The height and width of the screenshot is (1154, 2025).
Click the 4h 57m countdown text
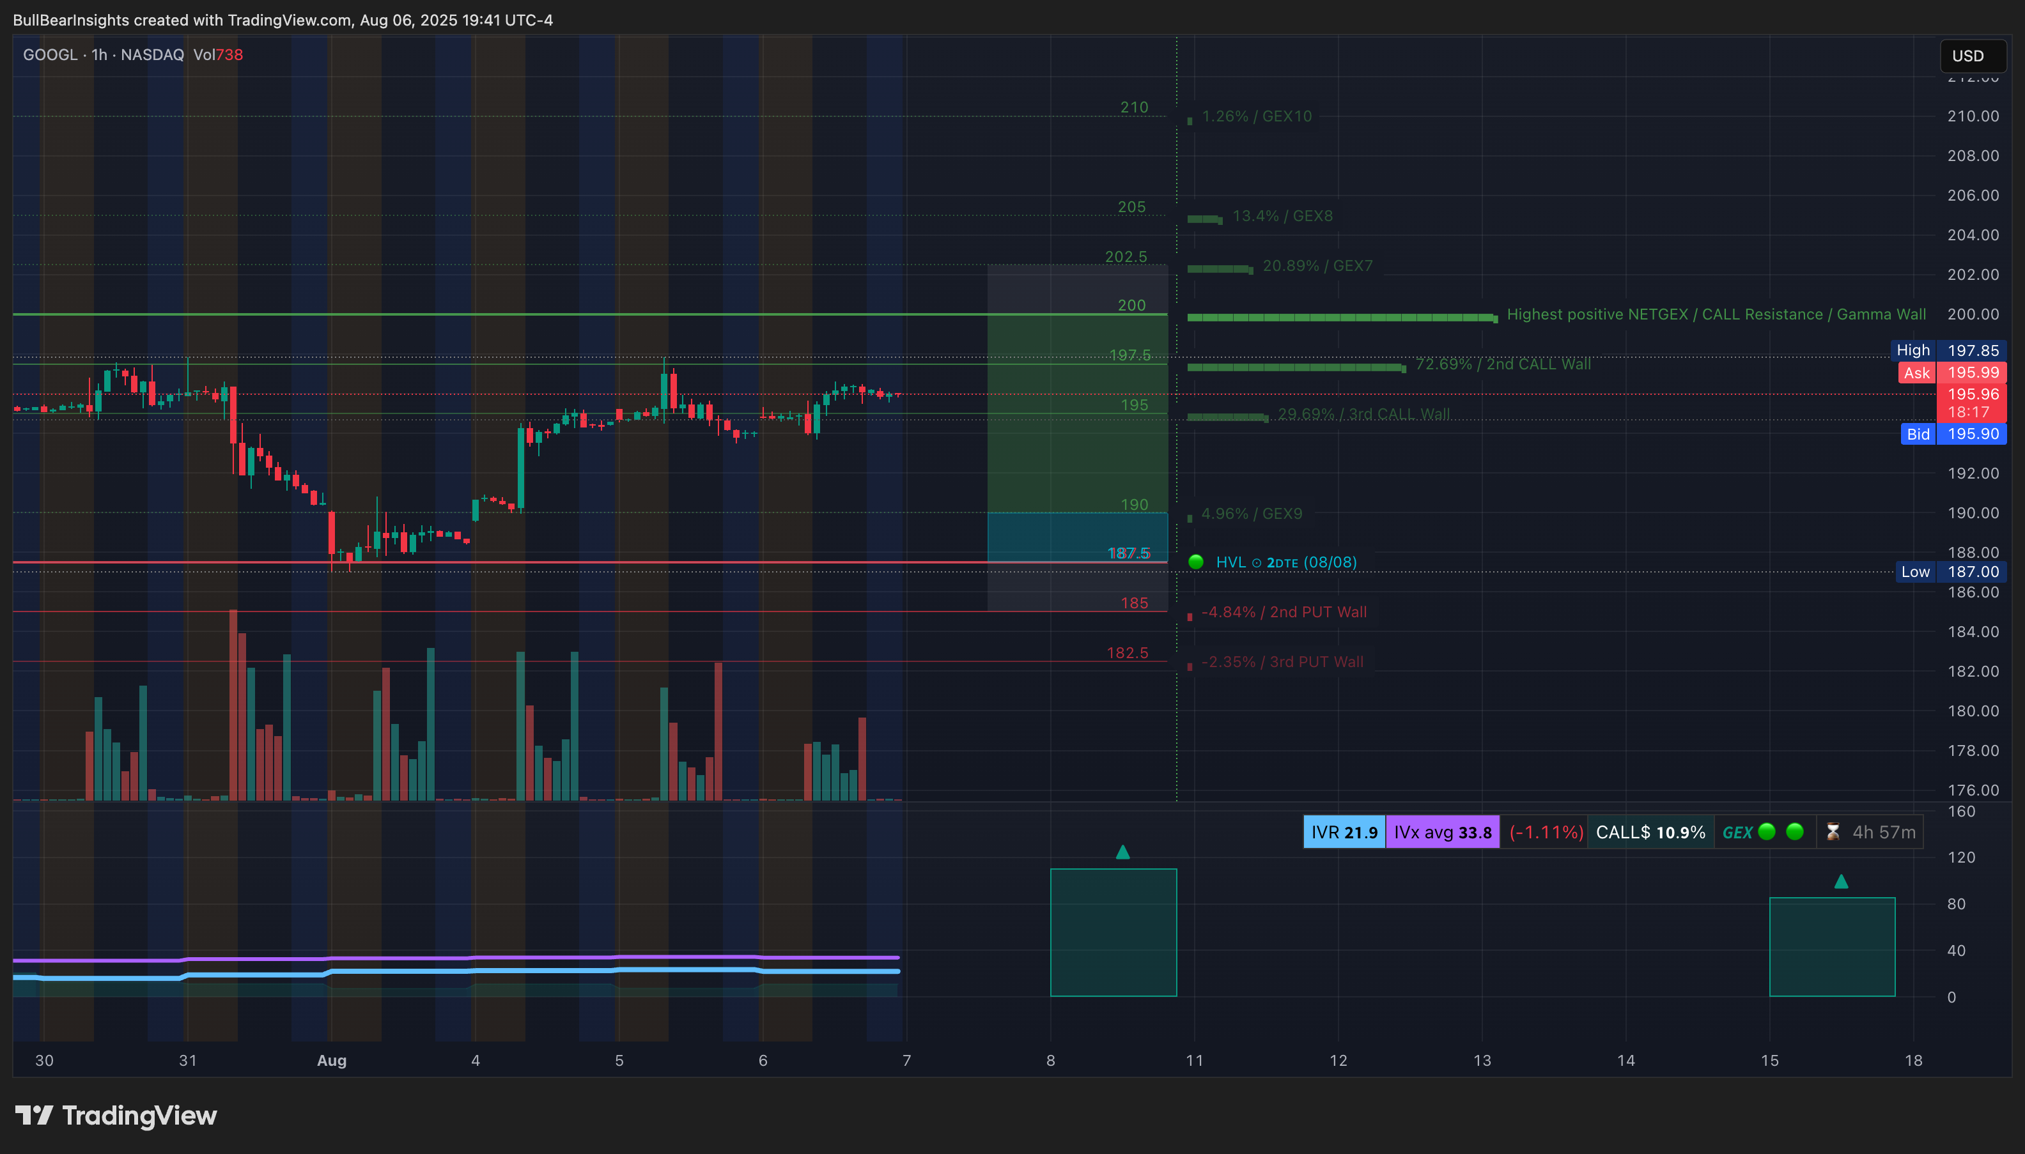click(x=1884, y=832)
